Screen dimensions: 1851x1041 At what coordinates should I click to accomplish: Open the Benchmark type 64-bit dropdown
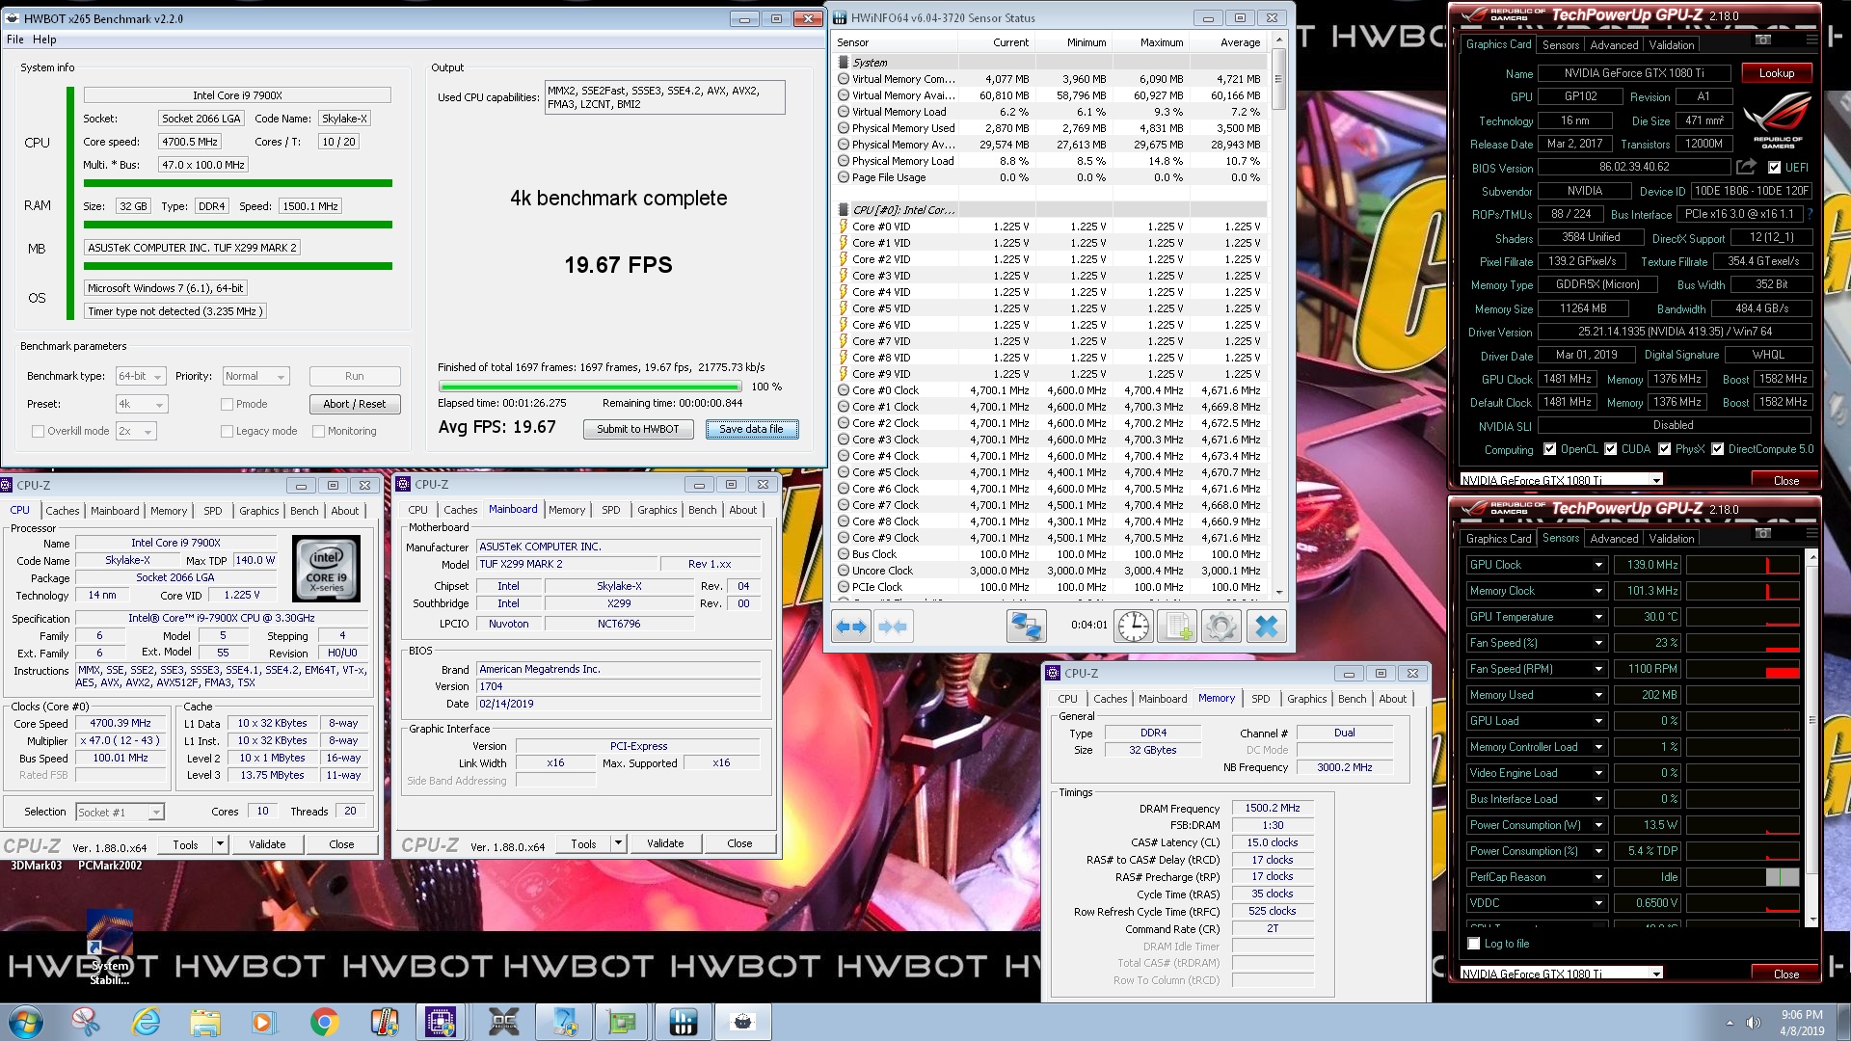pyautogui.click(x=141, y=376)
